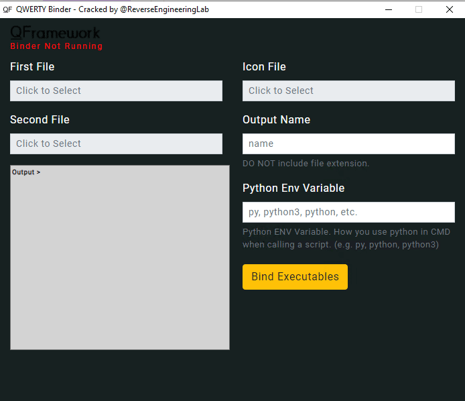Click the 'Icon File' label

264,67
